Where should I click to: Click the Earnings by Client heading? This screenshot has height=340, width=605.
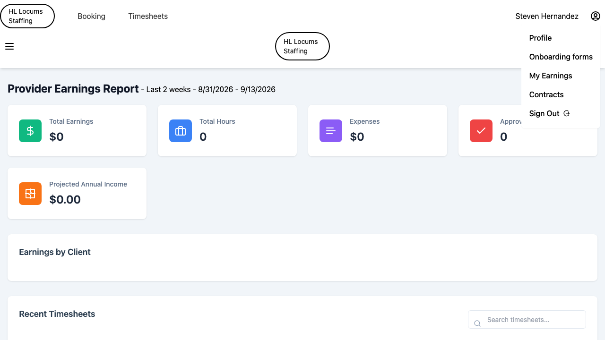point(55,252)
